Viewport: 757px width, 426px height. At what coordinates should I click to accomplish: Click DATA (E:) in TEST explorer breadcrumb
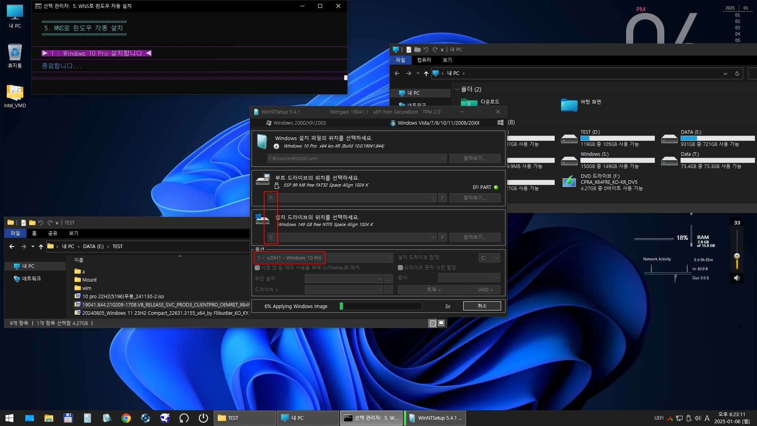(x=93, y=247)
